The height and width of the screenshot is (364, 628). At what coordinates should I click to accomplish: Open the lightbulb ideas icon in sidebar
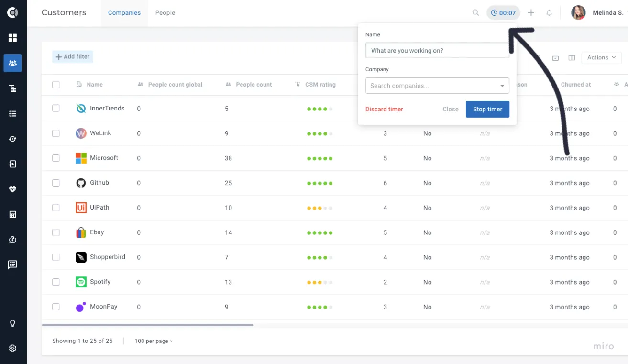12,323
